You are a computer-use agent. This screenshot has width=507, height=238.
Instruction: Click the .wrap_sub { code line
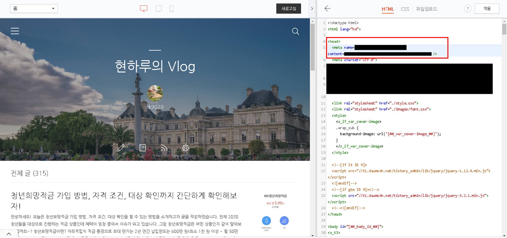(347, 128)
